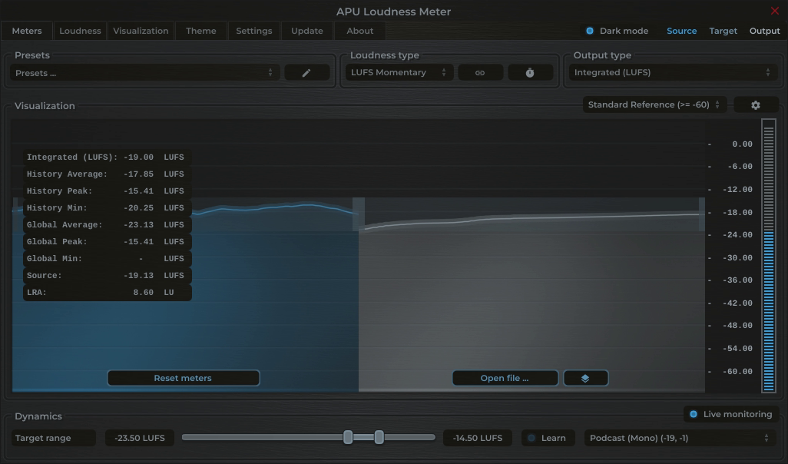Toggle the Learn option in Dynamics
This screenshot has width=788, height=464.
pyautogui.click(x=548, y=437)
